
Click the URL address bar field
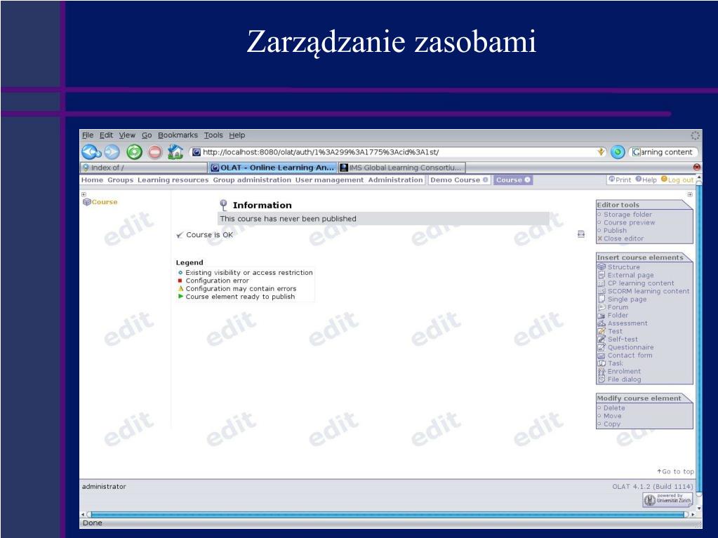pyautogui.click(x=397, y=152)
